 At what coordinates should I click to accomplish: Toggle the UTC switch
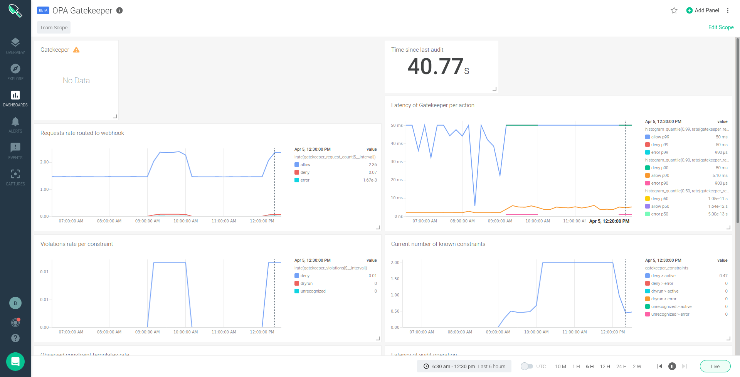pyautogui.click(x=526, y=367)
